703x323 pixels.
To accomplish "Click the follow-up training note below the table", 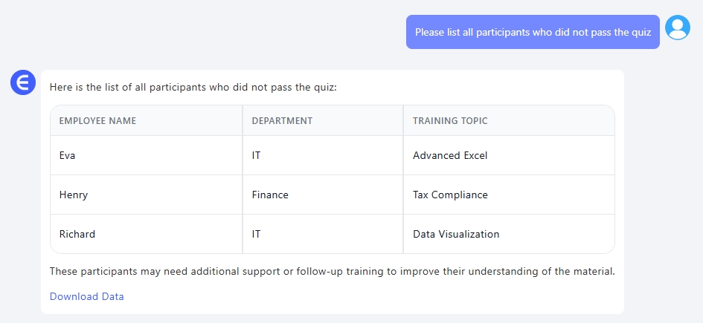I will pyautogui.click(x=332, y=271).
